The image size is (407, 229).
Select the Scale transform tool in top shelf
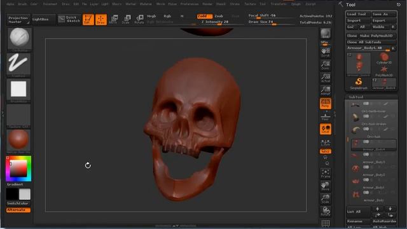(126, 20)
